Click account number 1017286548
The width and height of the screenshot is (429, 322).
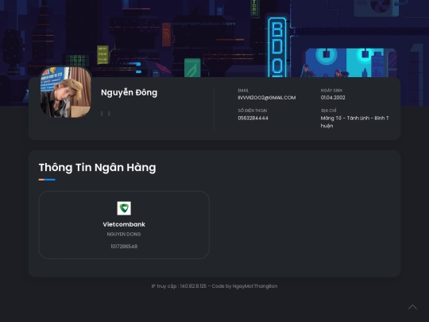tap(124, 246)
